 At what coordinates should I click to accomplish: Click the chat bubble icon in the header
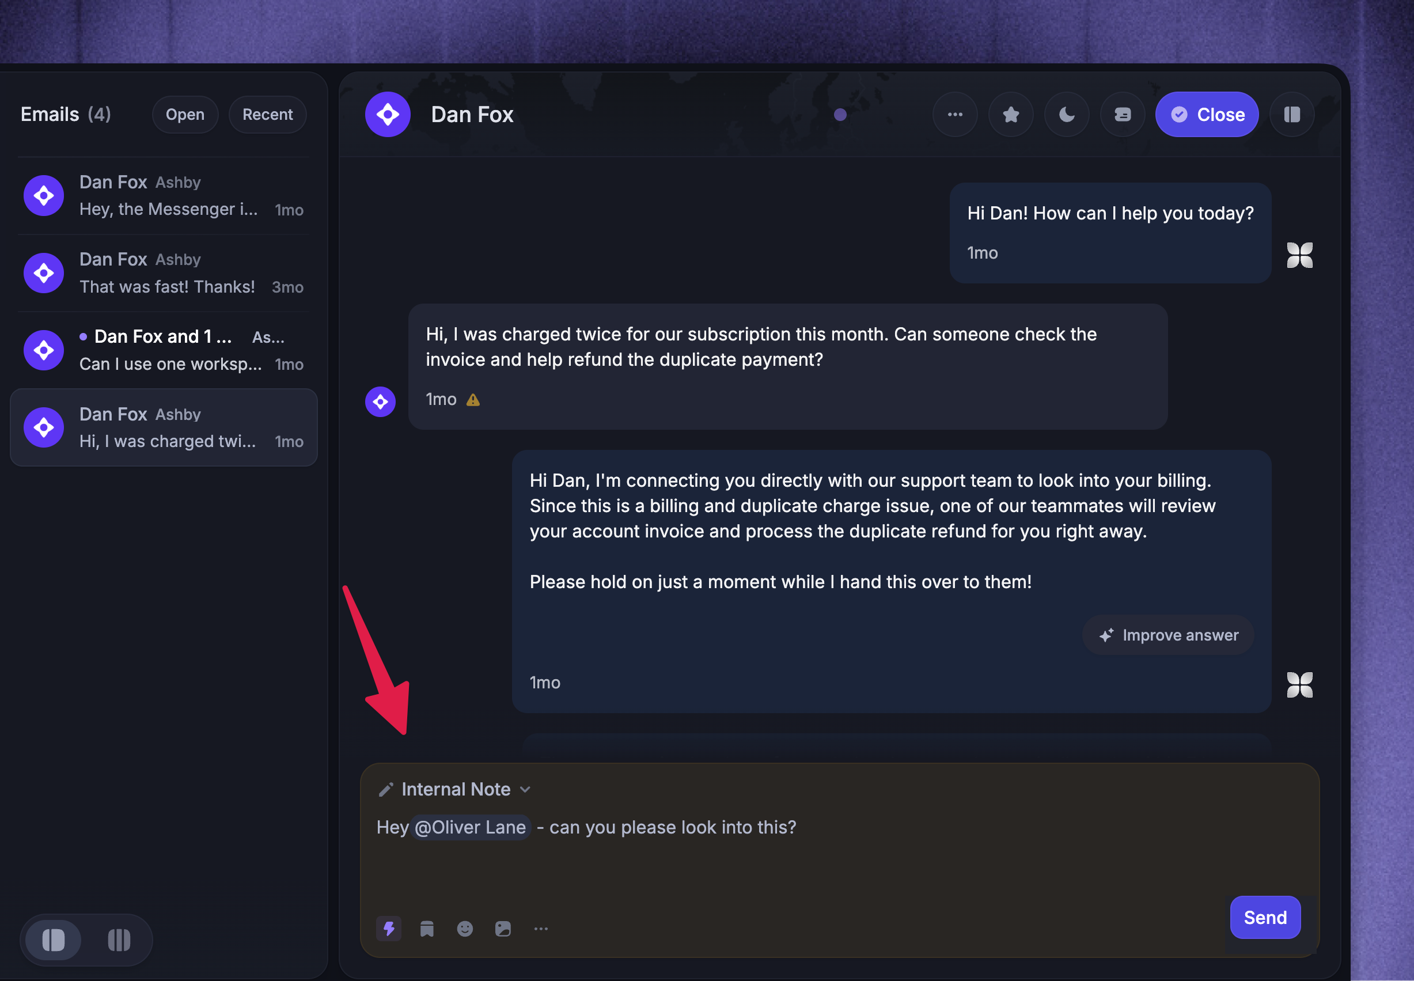coord(1122,114)
